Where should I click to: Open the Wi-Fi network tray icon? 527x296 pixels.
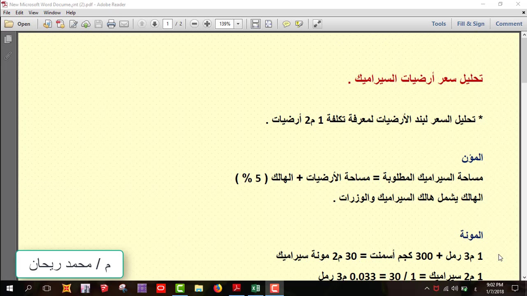click(446, 289)
